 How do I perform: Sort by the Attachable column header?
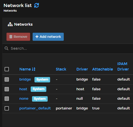(x=103, y=69)
